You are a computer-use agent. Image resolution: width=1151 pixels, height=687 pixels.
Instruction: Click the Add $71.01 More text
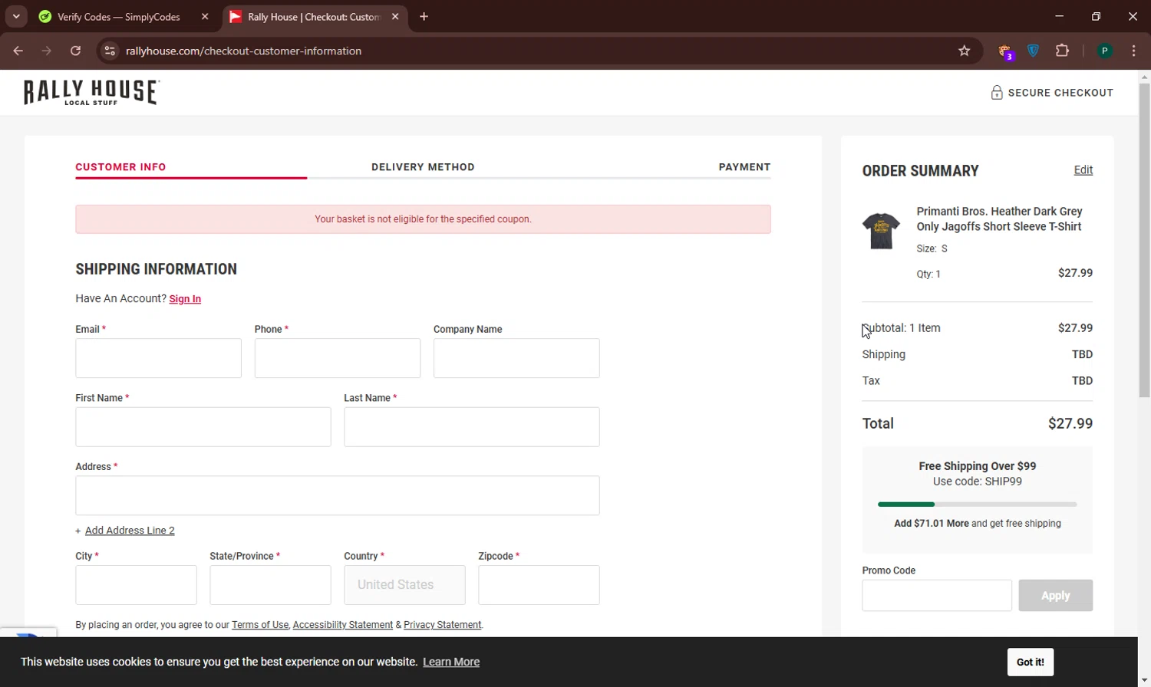932,524
